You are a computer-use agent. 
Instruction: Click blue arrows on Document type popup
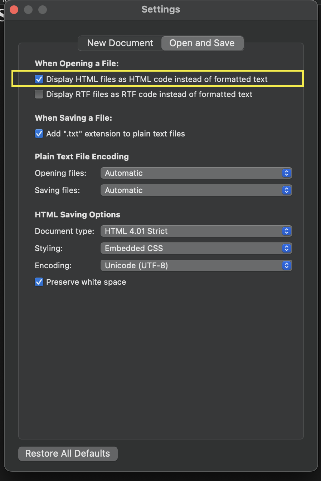pos(286,231)
